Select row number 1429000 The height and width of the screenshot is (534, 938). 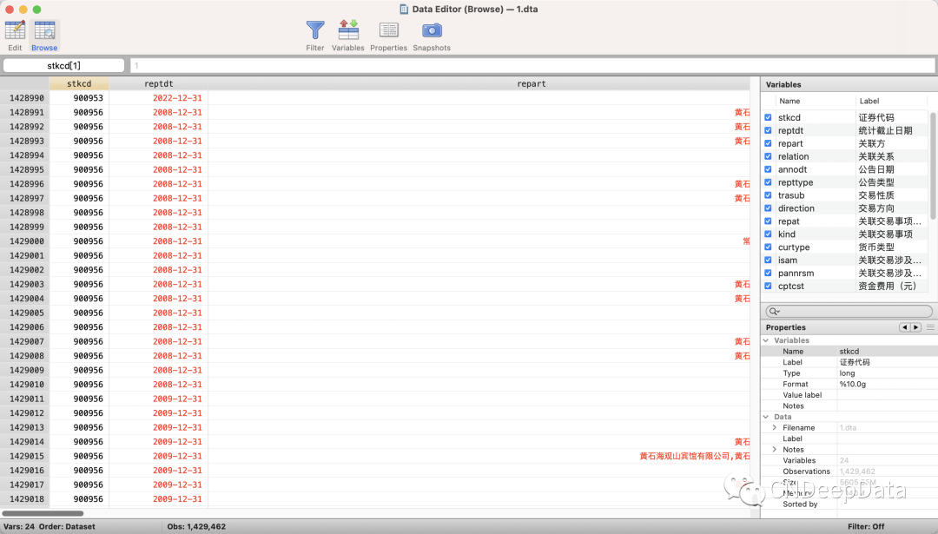26,241
